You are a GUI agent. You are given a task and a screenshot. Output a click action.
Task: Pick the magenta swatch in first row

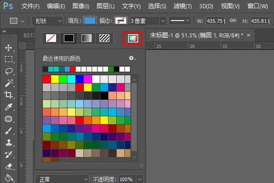click(x=88, y=79)
